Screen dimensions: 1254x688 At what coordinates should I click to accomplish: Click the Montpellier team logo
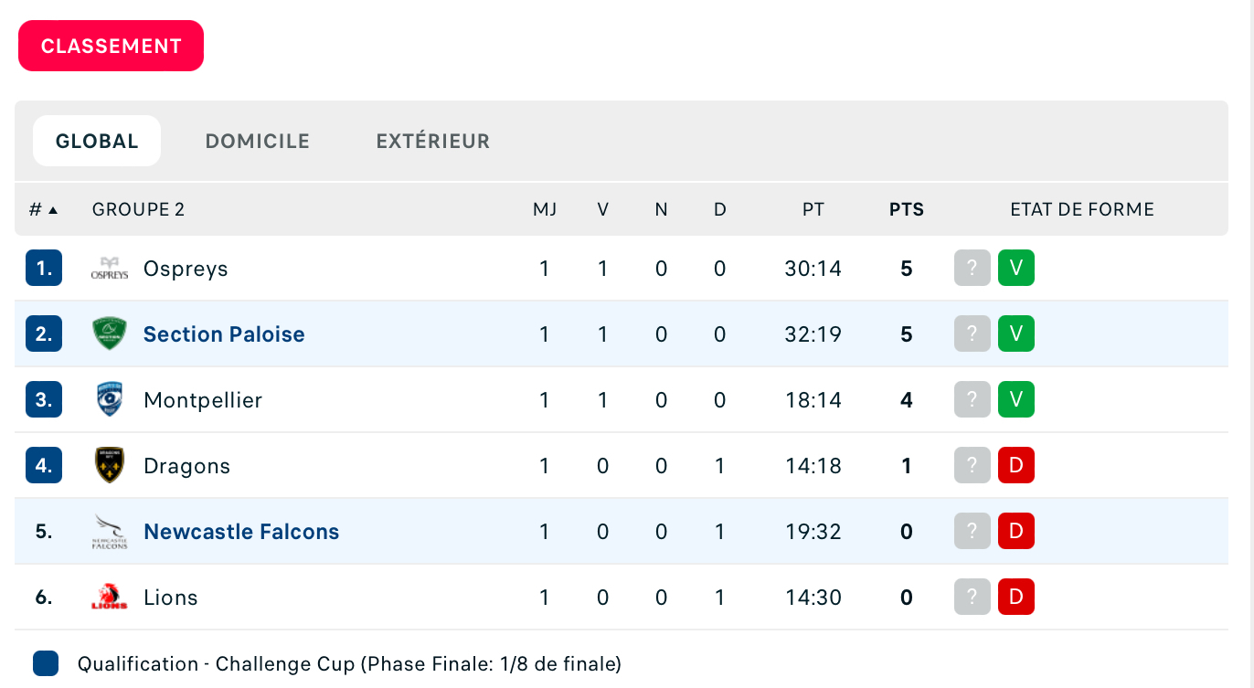click(x=110, y=400)
